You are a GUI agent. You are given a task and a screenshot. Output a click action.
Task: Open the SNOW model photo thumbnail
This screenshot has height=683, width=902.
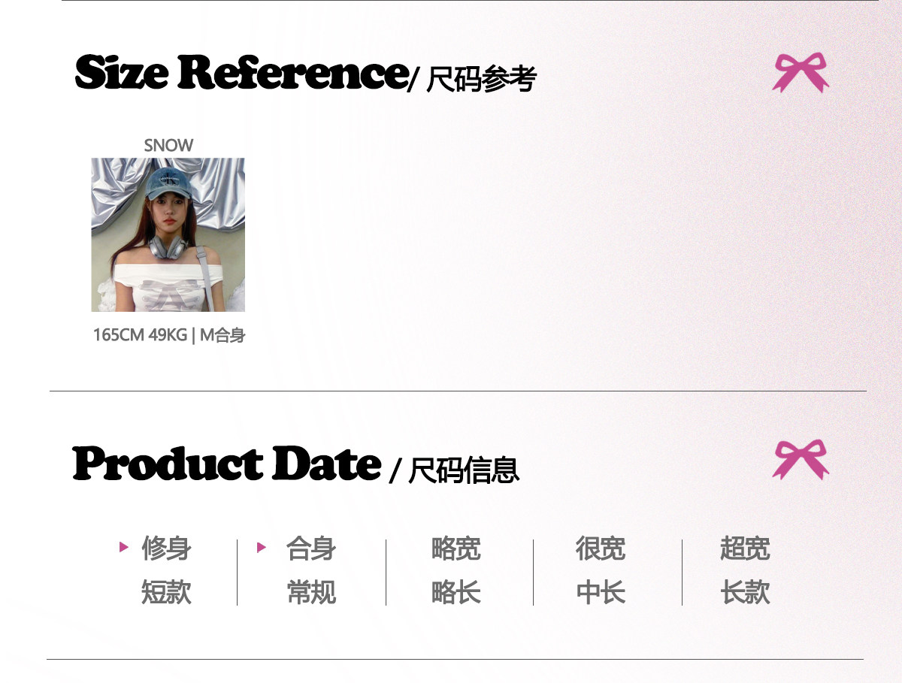tap(168, 234)
